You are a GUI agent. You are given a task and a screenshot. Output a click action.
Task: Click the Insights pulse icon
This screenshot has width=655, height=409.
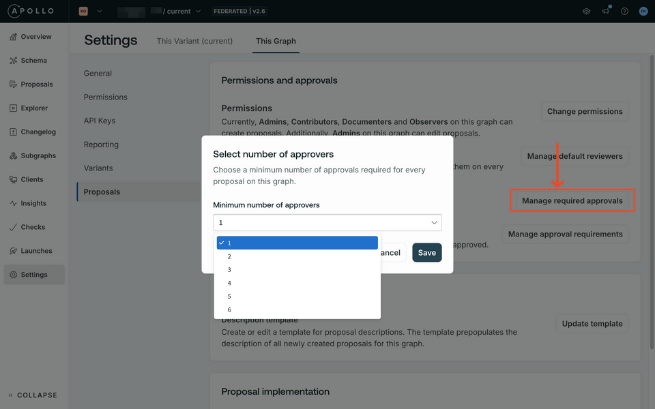click(14, 203)
